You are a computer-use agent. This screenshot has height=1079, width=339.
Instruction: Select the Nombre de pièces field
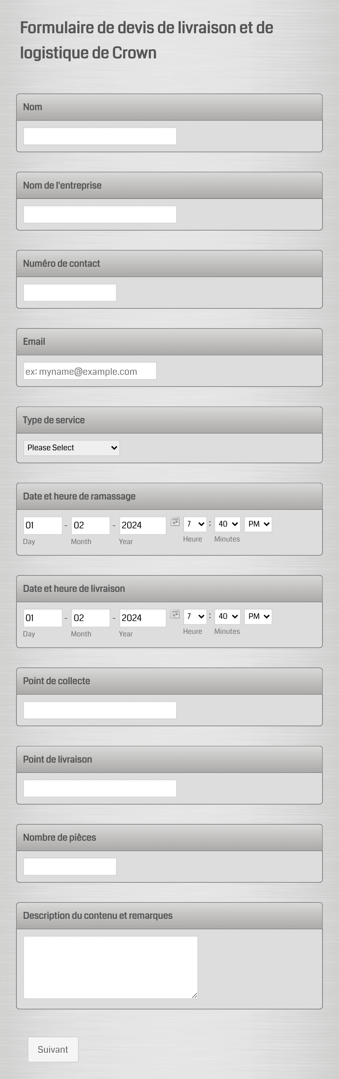[70, 866]
